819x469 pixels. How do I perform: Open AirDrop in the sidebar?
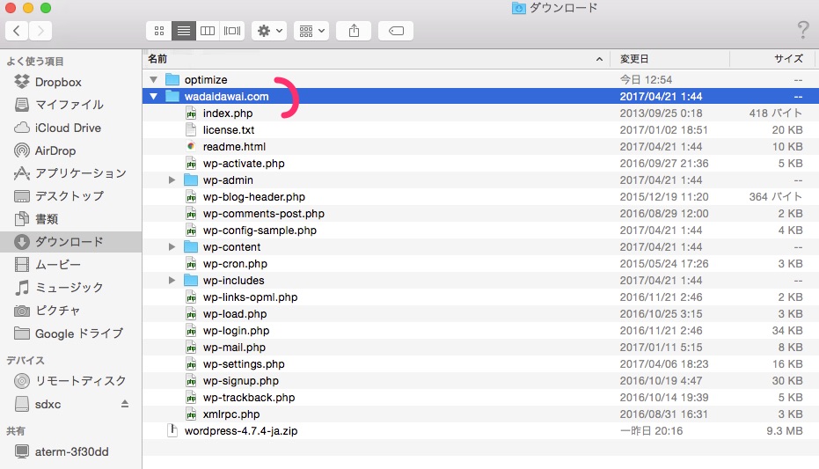pyautogui.click(x=45, y=151)
